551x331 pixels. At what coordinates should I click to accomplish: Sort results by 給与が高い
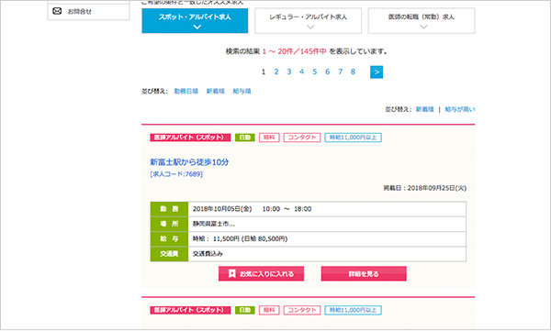pyautogui.click(x=460, y=109)
